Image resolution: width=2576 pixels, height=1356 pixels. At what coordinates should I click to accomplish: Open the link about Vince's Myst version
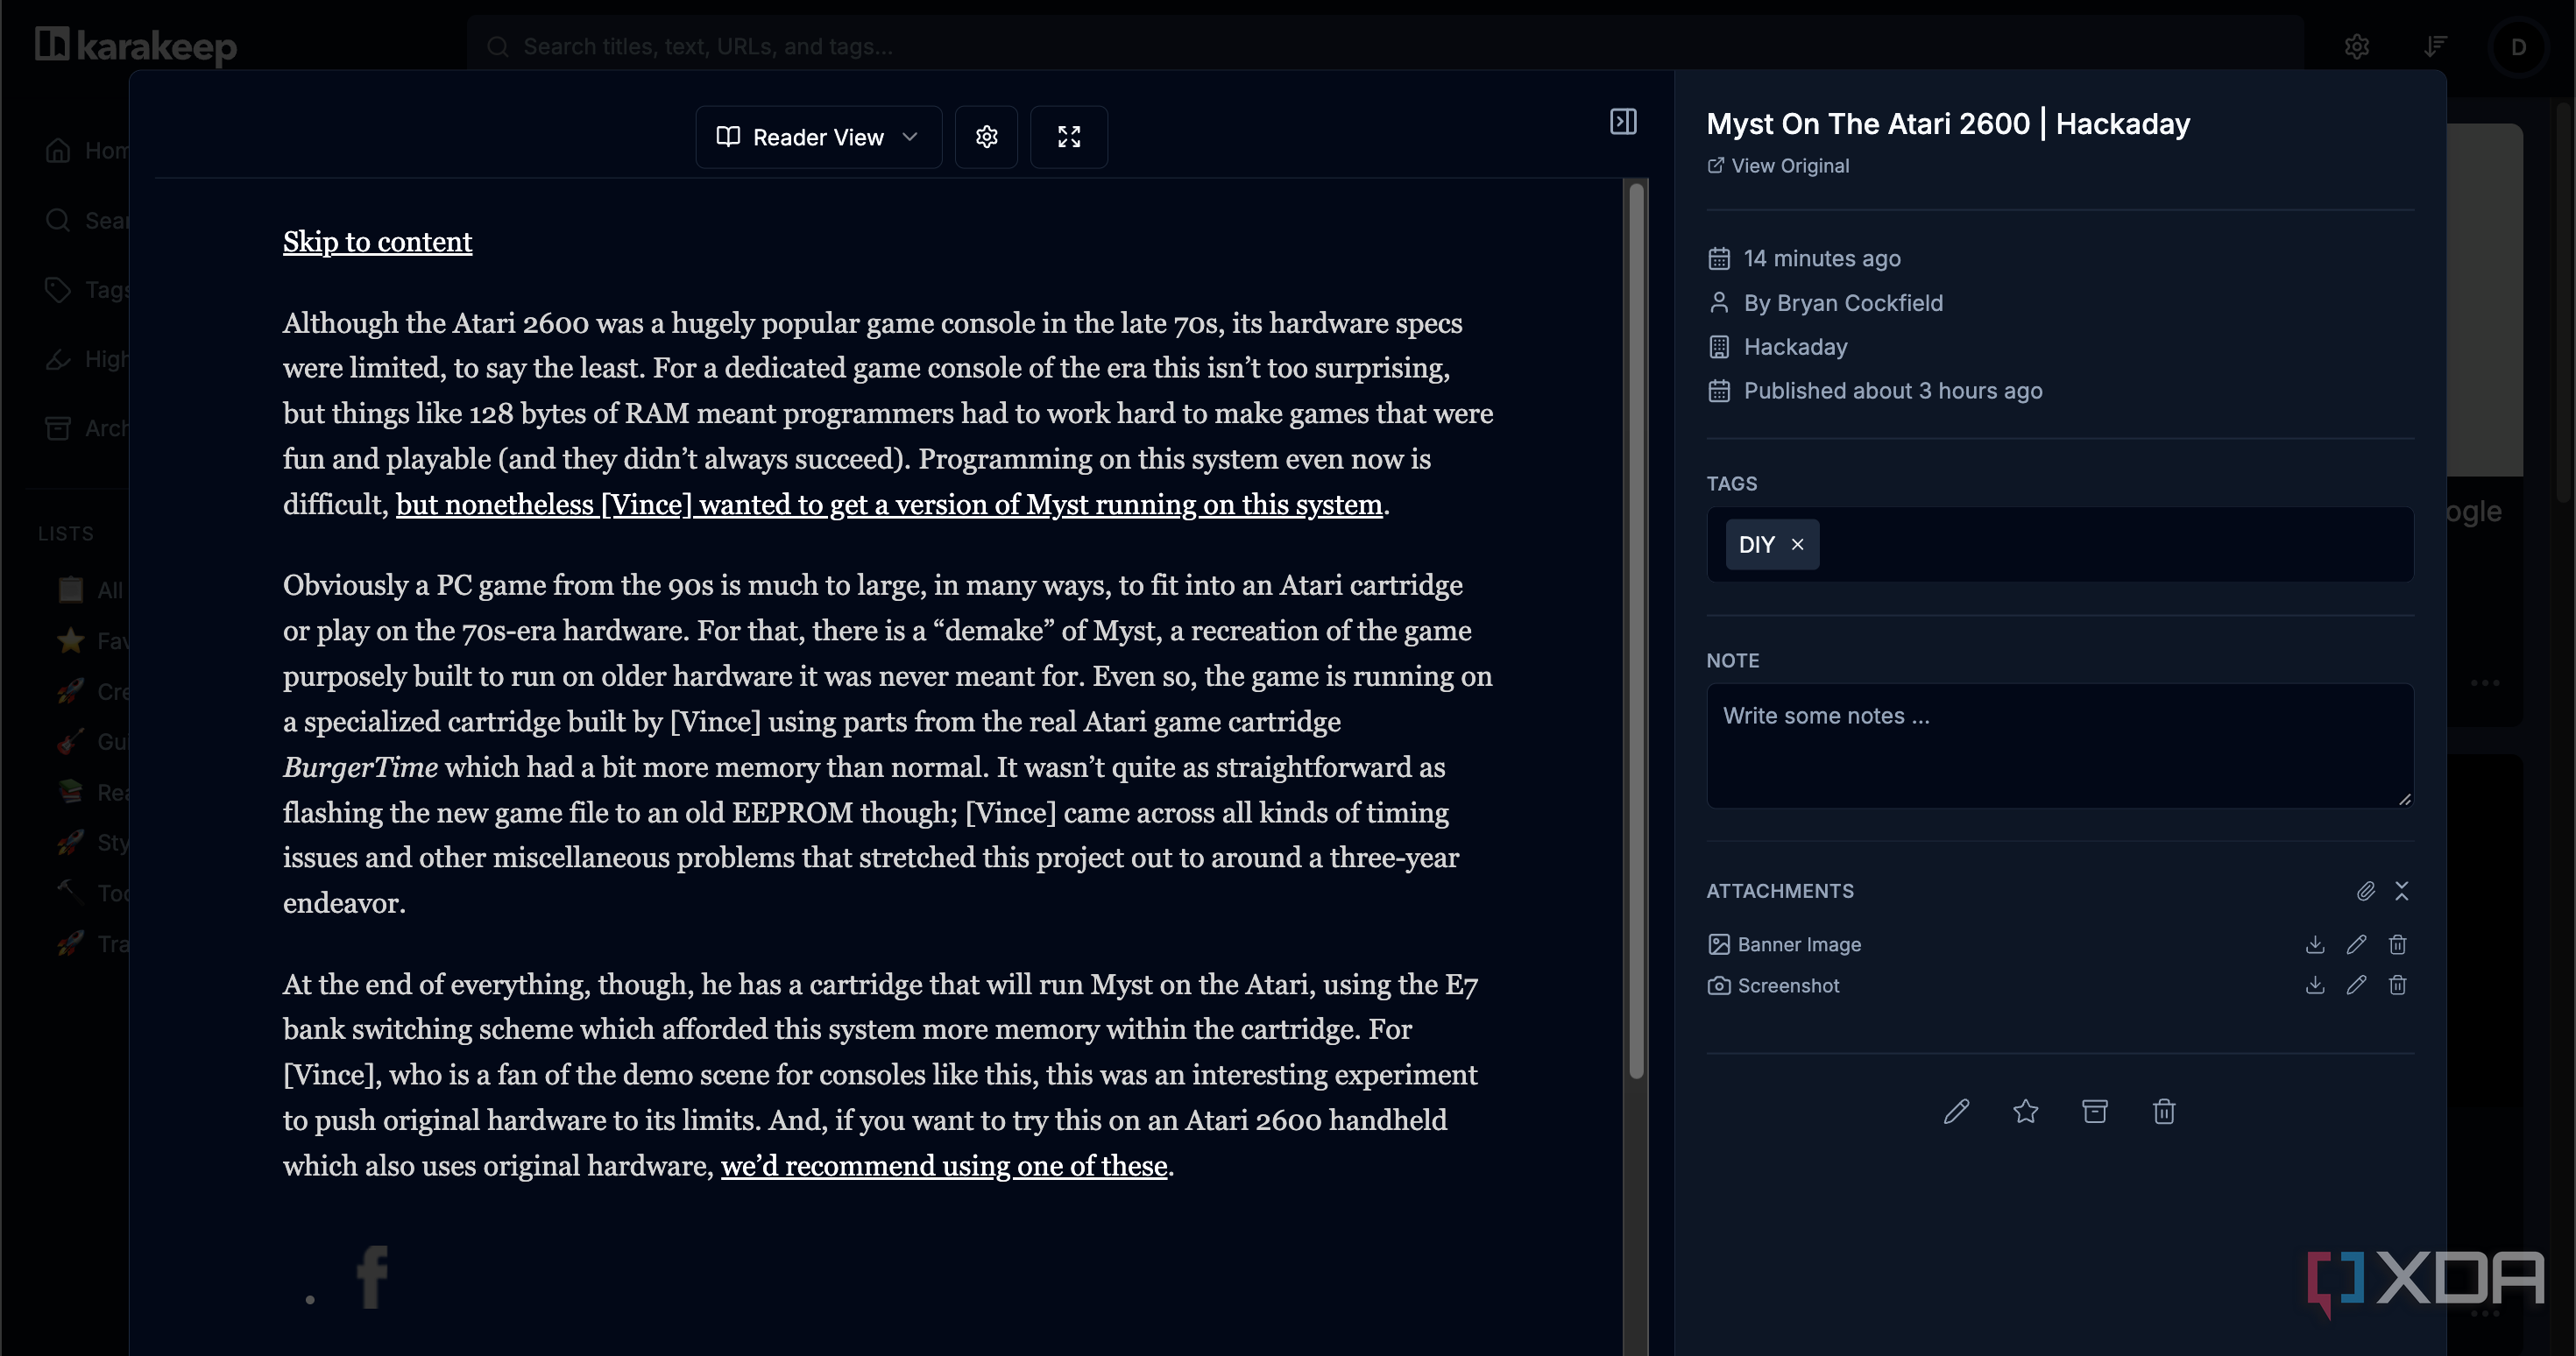(889, 504)
